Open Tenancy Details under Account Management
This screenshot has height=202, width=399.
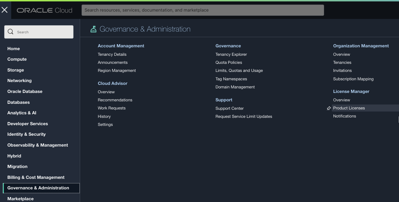point(112,54)
